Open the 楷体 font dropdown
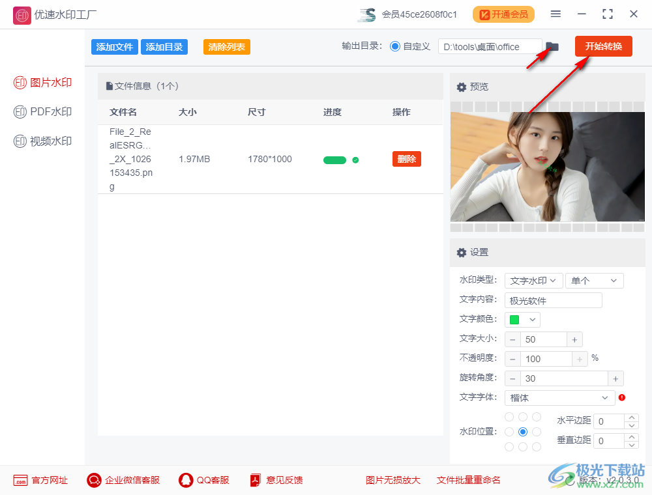Screen dimensions: 652x495 tap(559, 397)
